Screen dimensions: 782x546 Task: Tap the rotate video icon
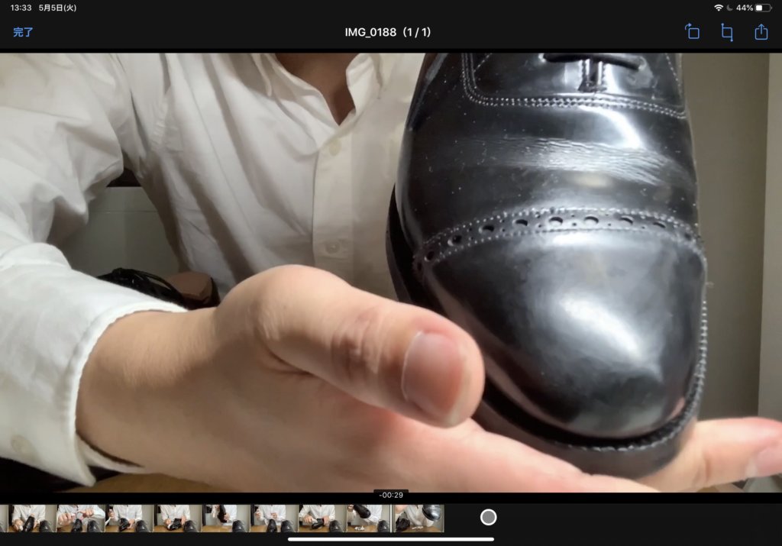(x=692, y=32)
